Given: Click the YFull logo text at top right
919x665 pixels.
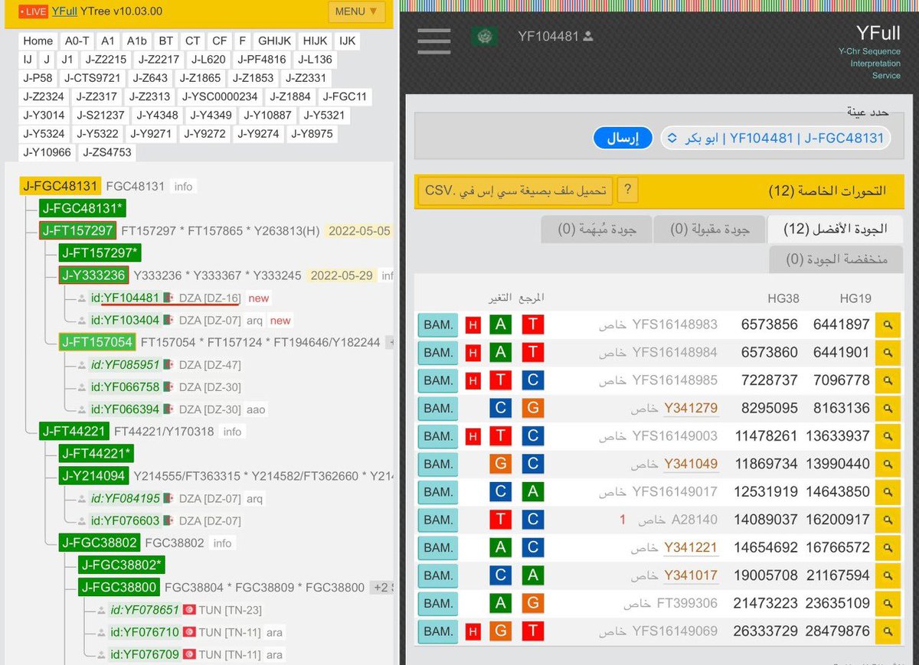Looking at the screenshot, I should [x=878, y=32].
